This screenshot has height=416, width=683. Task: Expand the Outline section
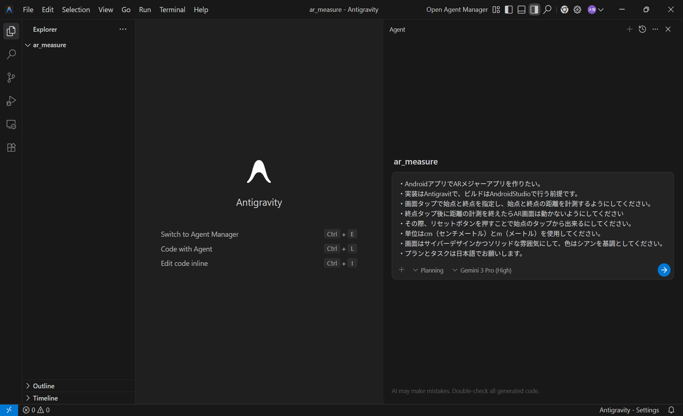(44, 386)
